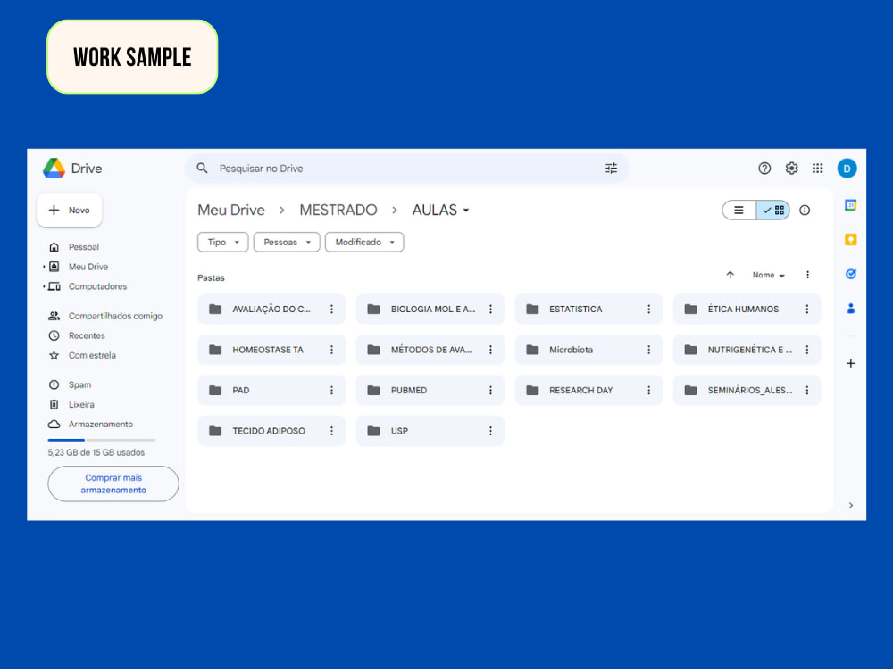Open the settings gear icon
This screenshot has width=893, height=669.
pyautogui.click(x=791, y=169)
